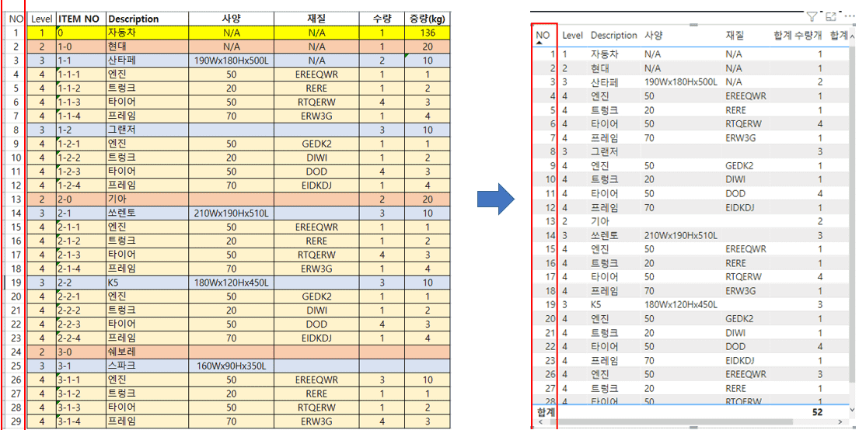Click row number 13 in the right table
Screen dimensions: 859x430
click(550, 221)
